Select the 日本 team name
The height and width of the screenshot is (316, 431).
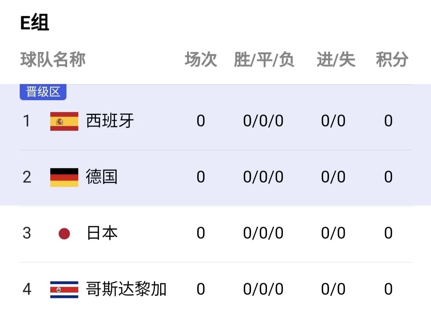[x=102, y=233]
